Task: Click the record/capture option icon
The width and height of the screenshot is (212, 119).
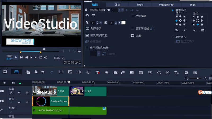Action: point(98,72)
